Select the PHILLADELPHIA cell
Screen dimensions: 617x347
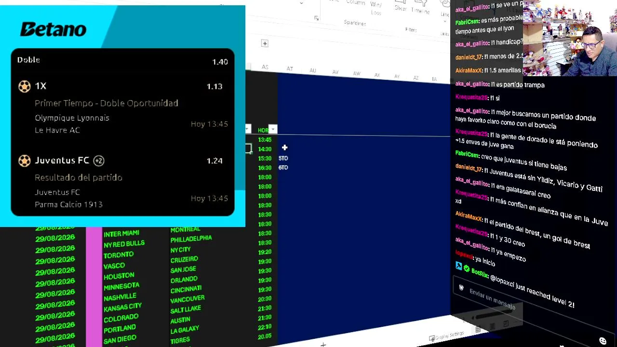click(191, 239)
